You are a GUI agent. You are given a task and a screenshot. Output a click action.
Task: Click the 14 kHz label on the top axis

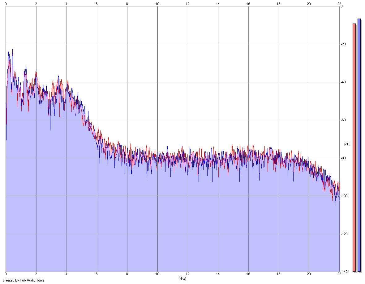(218, 4)
